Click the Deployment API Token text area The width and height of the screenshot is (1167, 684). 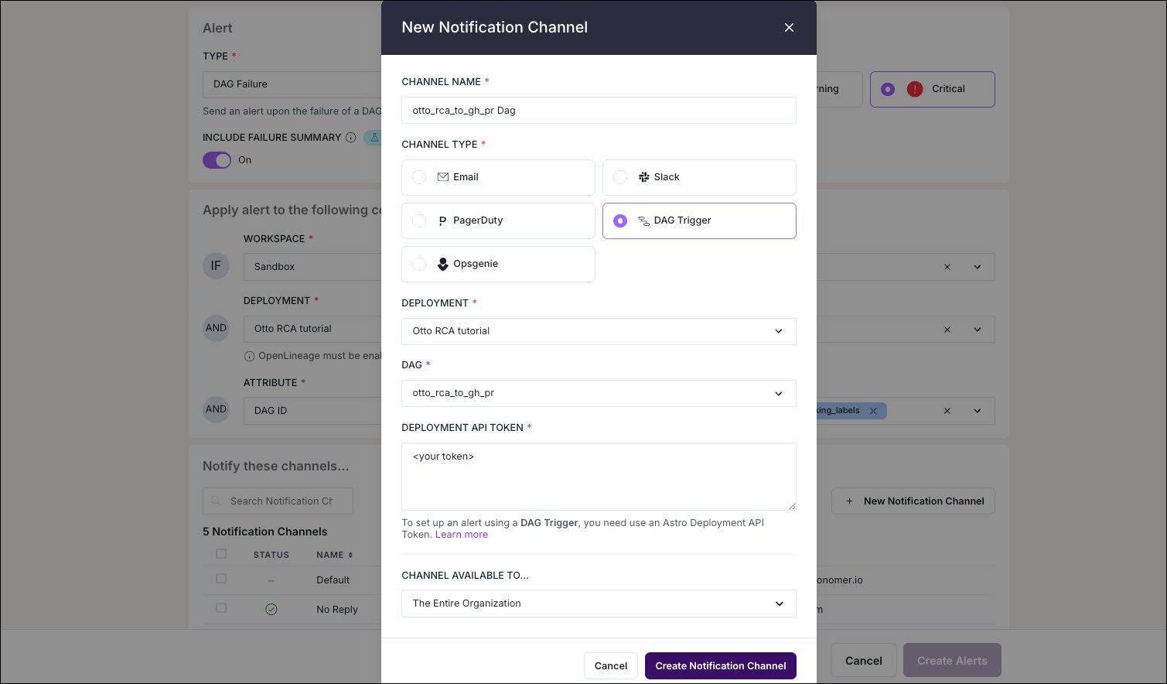pyautogui.click(x=599, y=477)
